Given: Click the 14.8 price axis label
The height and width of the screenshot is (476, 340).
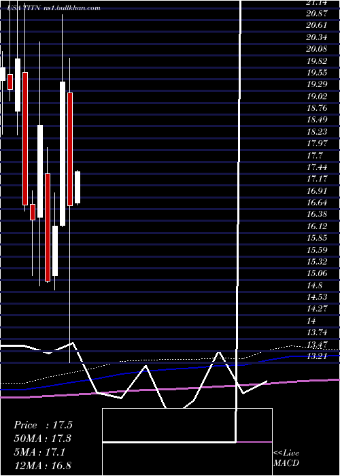Looking at the screenshot, I should pos(314,286).
